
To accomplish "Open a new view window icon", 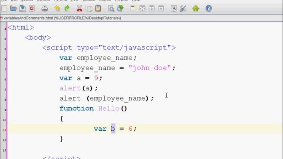I will 133,8.
